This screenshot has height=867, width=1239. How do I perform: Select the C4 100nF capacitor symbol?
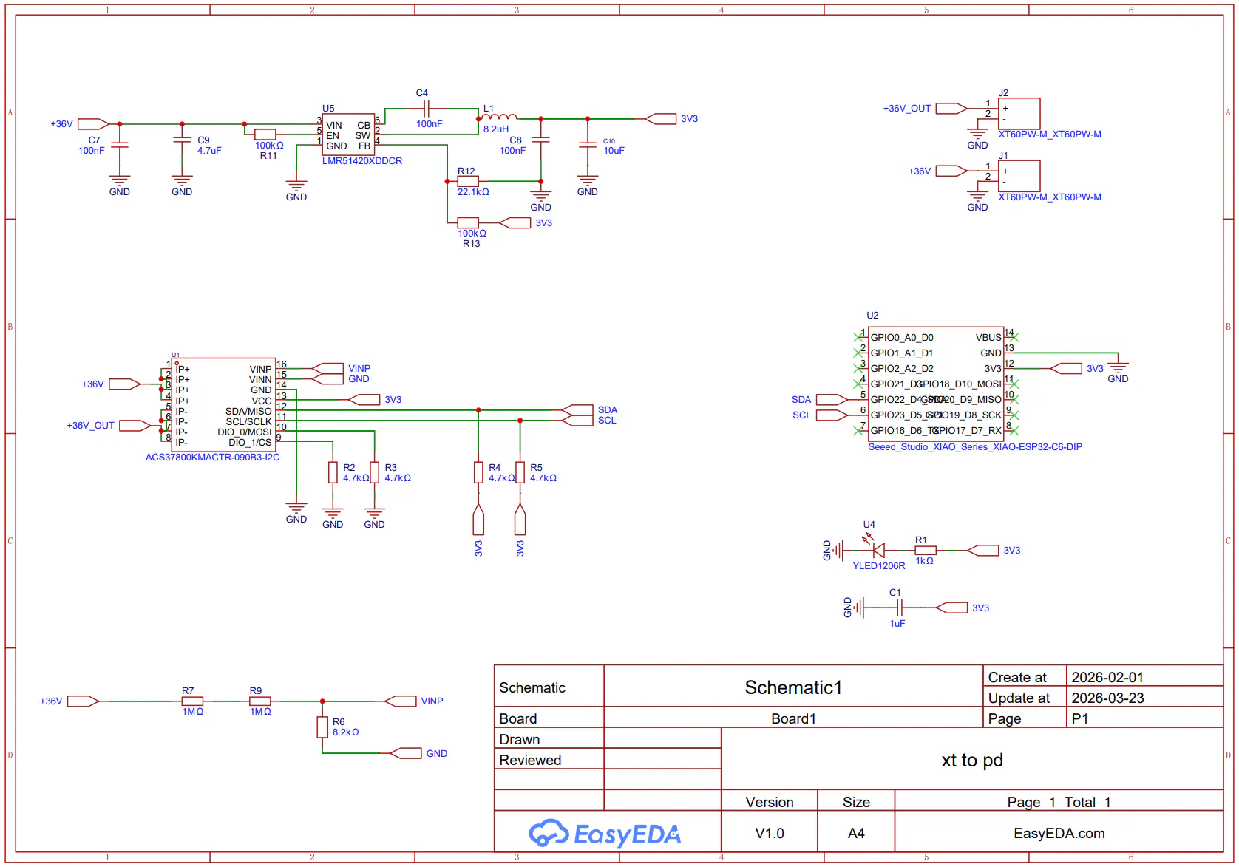click(x=423, y=109)
